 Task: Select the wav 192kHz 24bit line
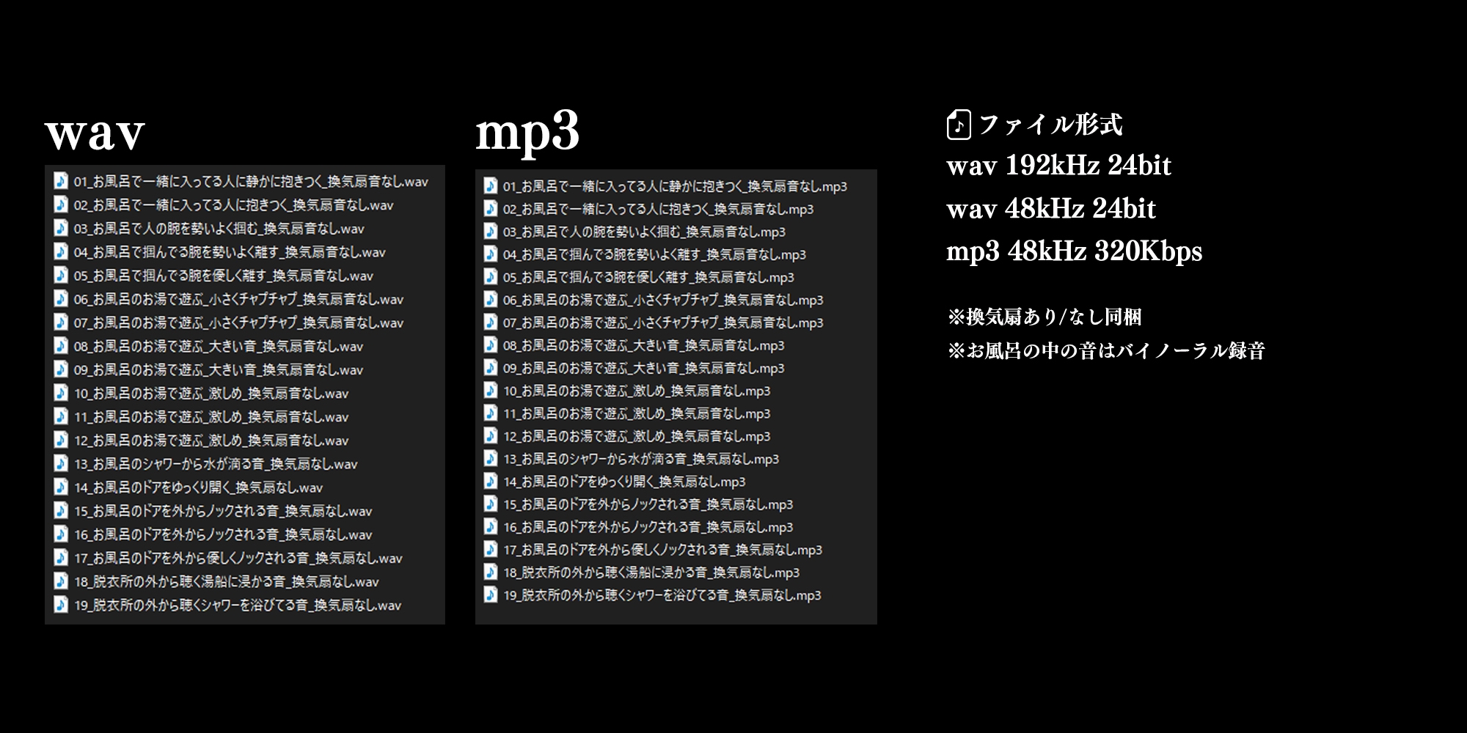click(1058, 166)
